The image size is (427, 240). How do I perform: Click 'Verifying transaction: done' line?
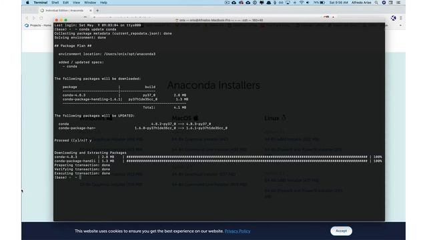coord(82,169)
